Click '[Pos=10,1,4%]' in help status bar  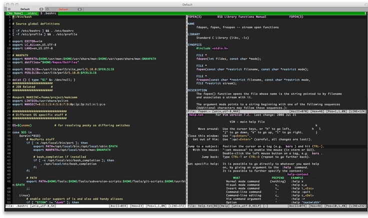coord(335,206)
